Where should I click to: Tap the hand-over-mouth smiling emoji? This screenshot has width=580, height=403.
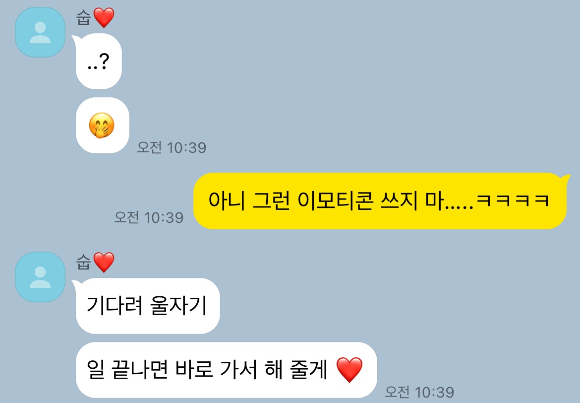coord(101,125)
